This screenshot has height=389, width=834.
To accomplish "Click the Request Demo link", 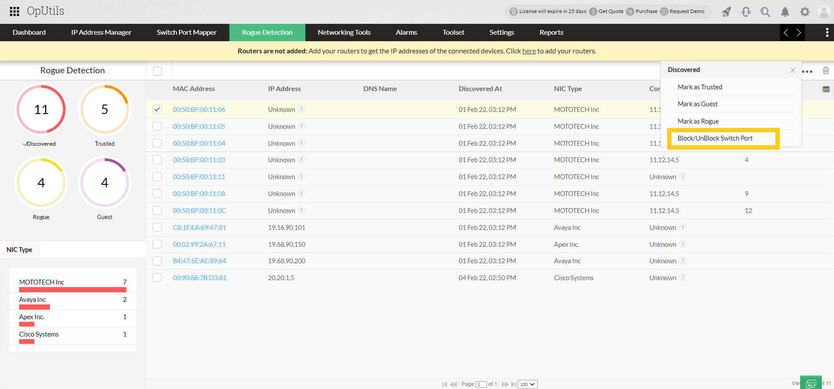I will pyautogui.click(x=687, y=12).
